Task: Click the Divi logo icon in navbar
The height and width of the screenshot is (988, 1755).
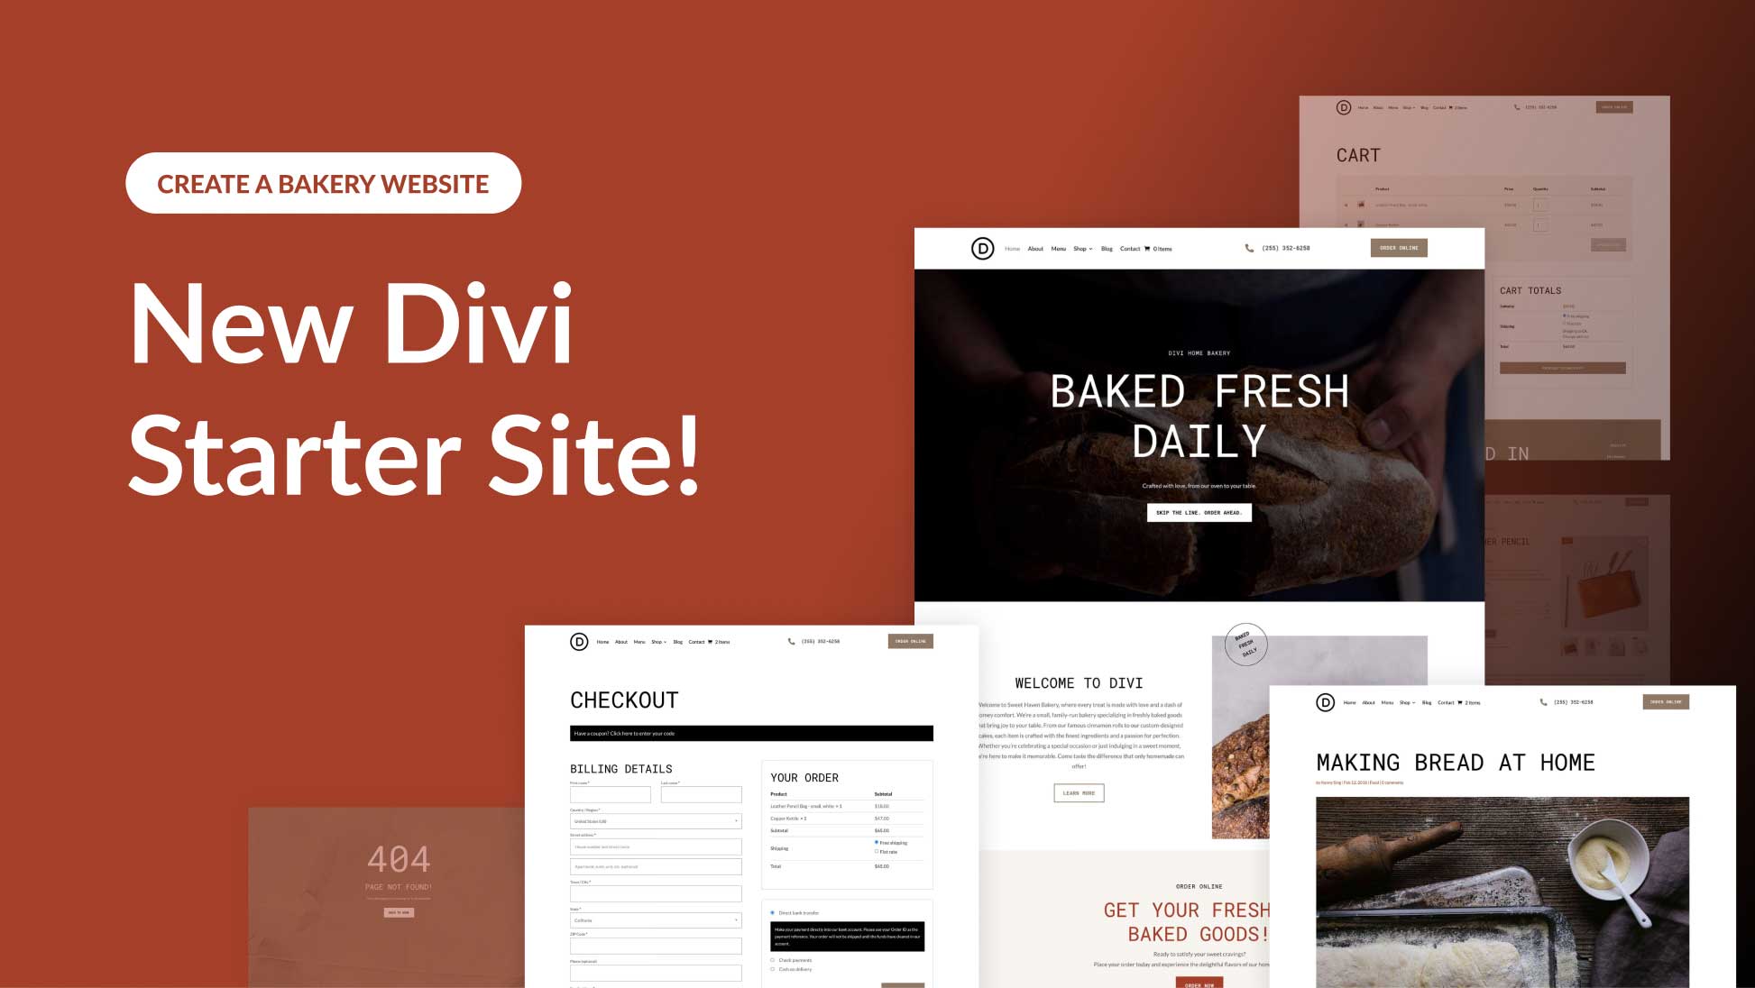Action: pos(982,250)
